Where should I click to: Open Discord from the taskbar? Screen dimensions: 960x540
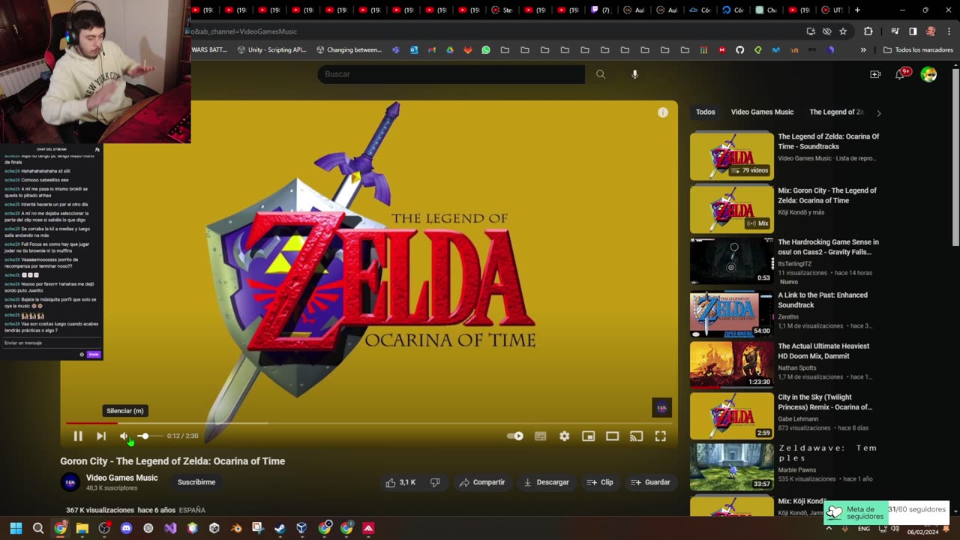pyautogui.click(x=126, y=528)
